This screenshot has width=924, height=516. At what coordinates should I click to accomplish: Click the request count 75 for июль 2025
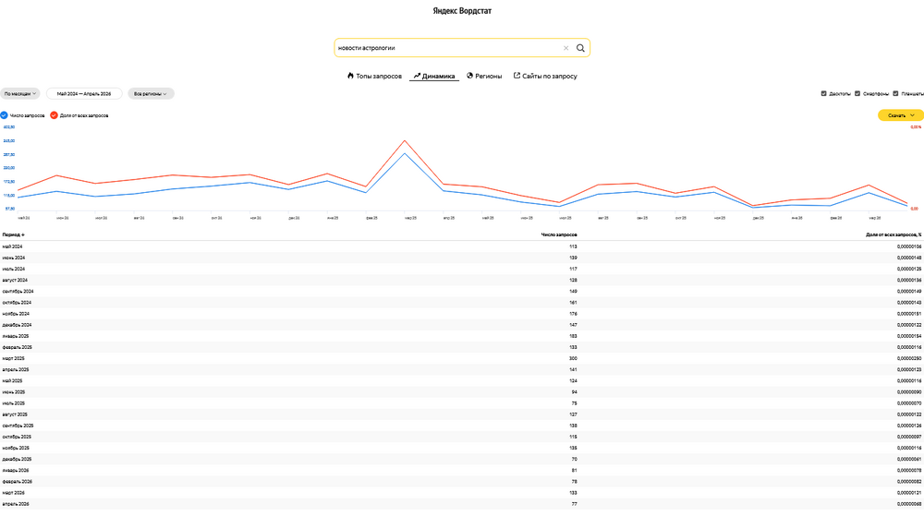point(575,403)
